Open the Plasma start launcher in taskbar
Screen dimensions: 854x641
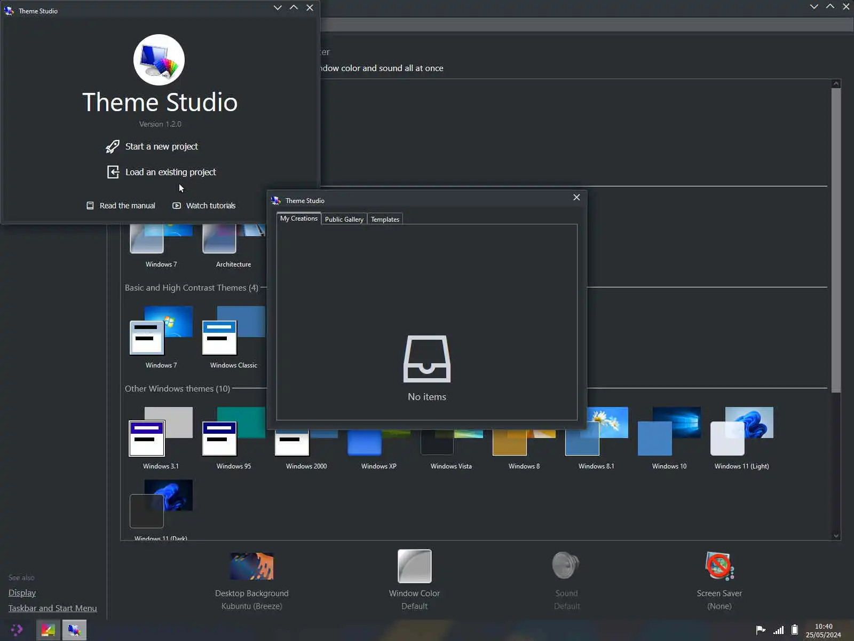point(17,630)
